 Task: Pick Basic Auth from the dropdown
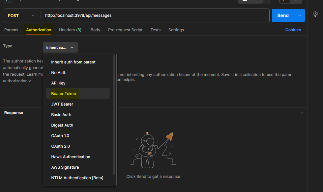click(78, 114)
